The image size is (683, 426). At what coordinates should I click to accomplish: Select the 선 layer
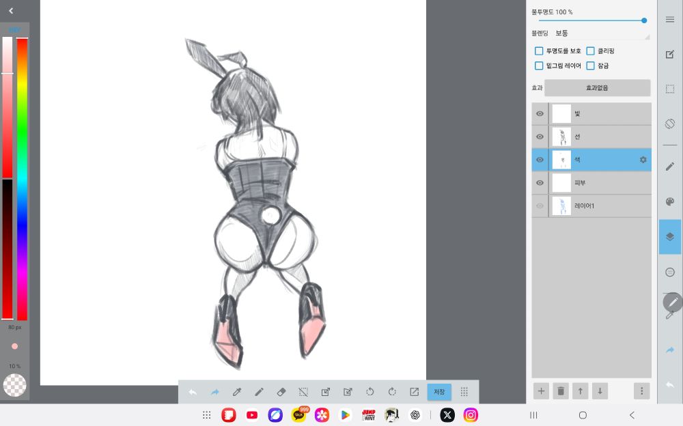(x=591, y=137)
